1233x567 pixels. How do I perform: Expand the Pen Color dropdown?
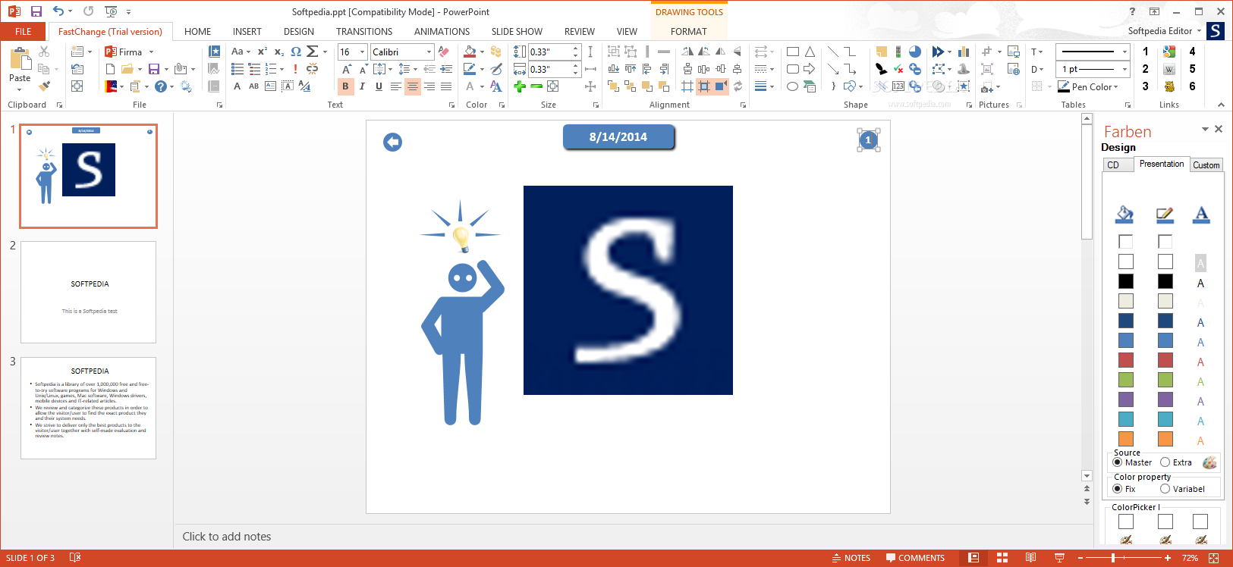pos(1116,86)
